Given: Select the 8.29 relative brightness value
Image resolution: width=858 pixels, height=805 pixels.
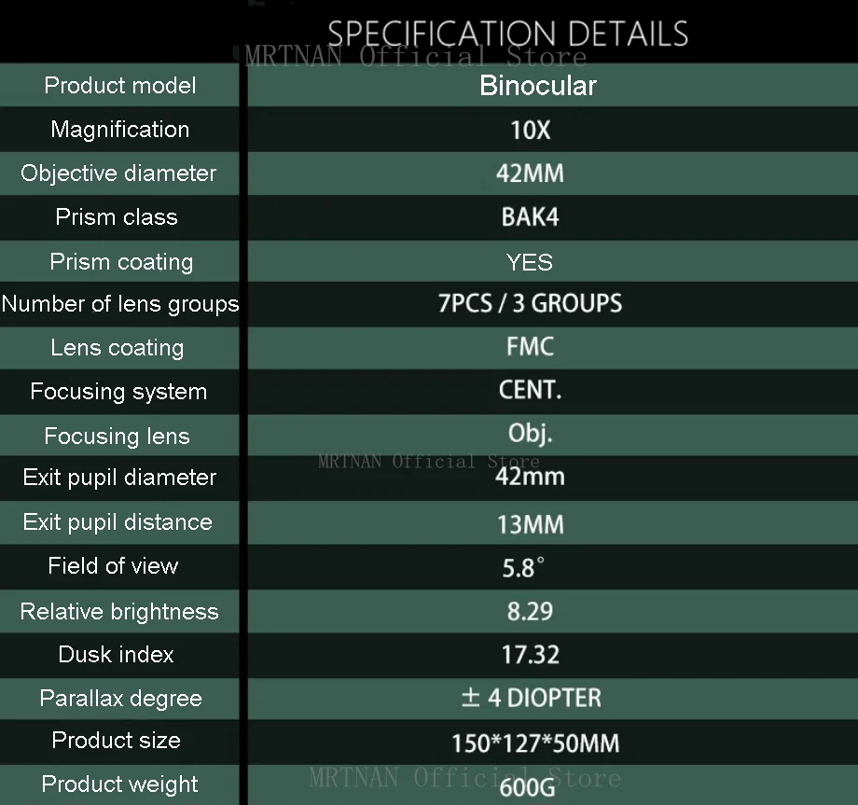Looking at the screenshot, I should [x=530, y=612].
